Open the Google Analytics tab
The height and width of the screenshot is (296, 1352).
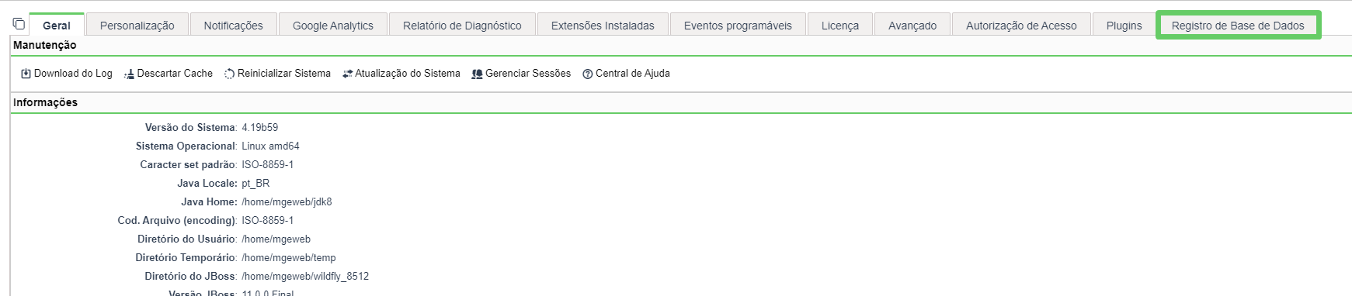point(333,26)
